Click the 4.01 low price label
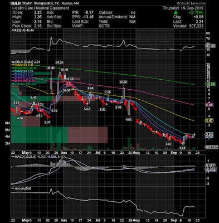This screenshot has width=219, height=223. 129,119
